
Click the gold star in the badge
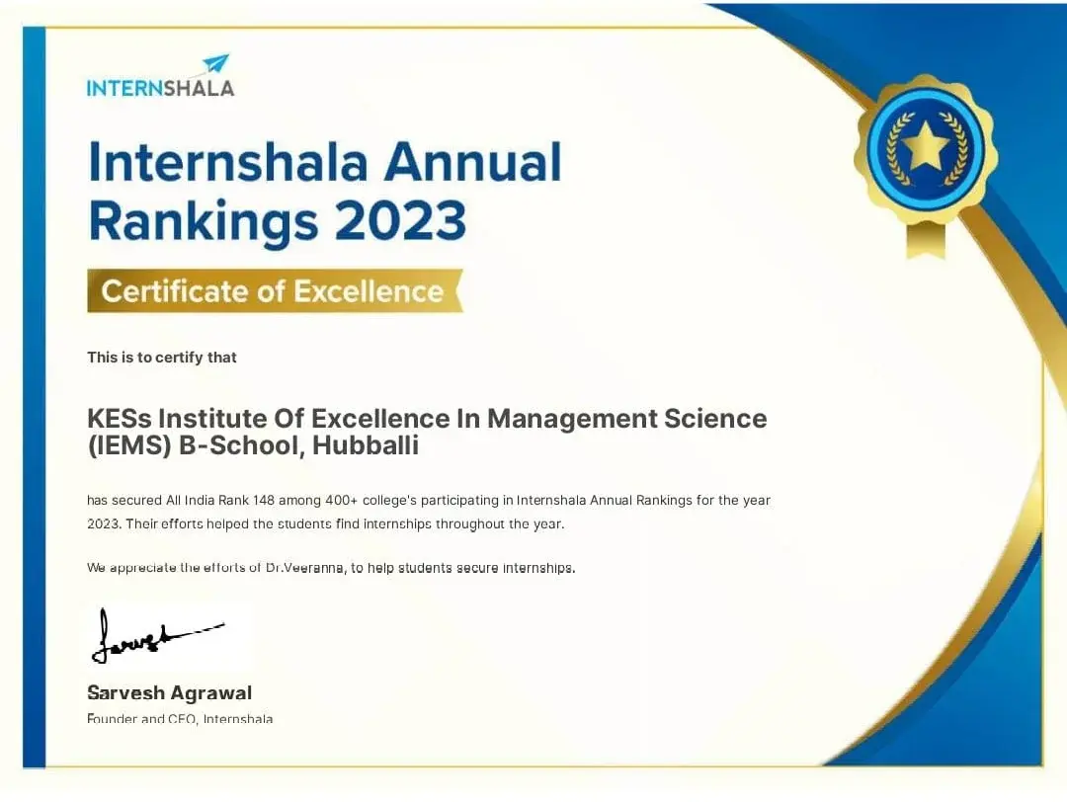point(926,145)
